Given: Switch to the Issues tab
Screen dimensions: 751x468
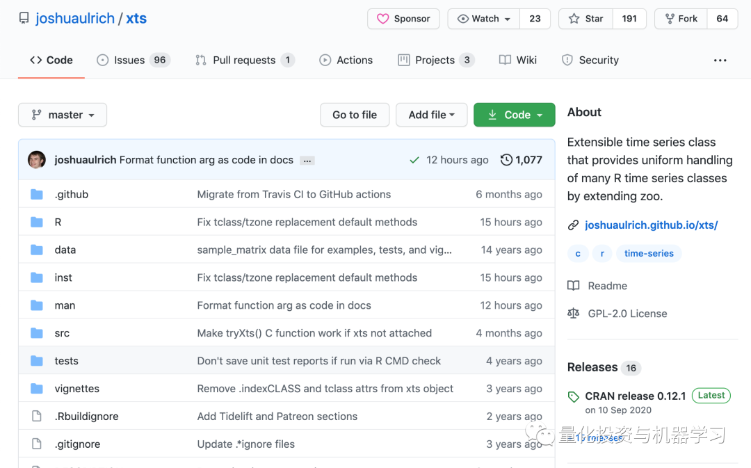Looking at the screenshot, I should (132, 60).
